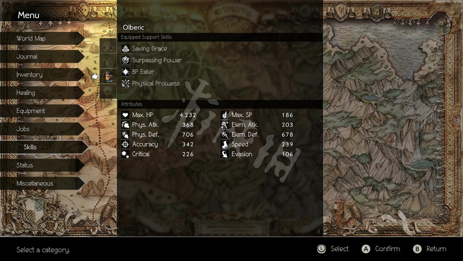Viewport: 463px width, 261px height.
Task: Click the B Return button prompt
Action: (x=430, y=249)
